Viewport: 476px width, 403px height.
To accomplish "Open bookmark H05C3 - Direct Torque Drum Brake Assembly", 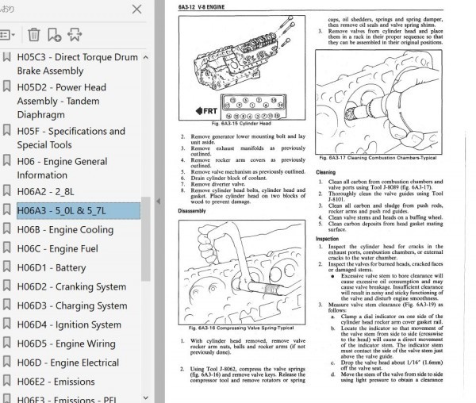I will (78, 64).
